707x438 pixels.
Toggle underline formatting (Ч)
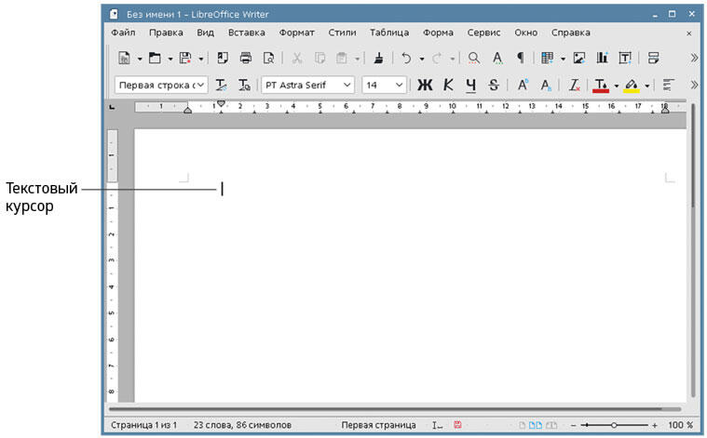470,85
